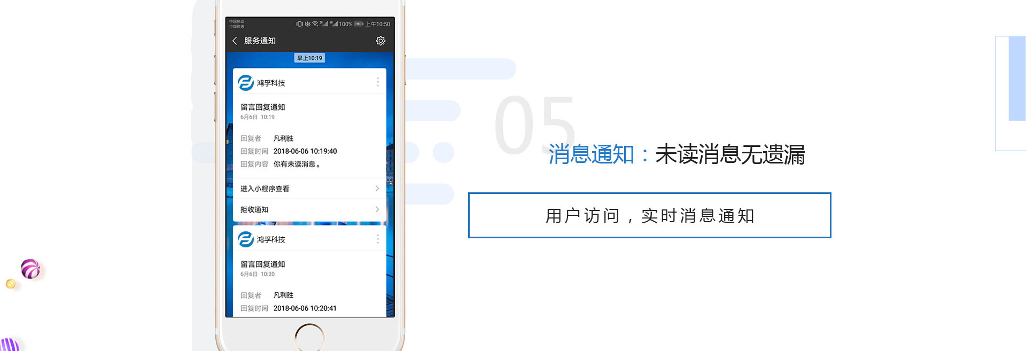Expand the 拒收通知 chevron
The image size is (1026, 351).
pos(377,209)
